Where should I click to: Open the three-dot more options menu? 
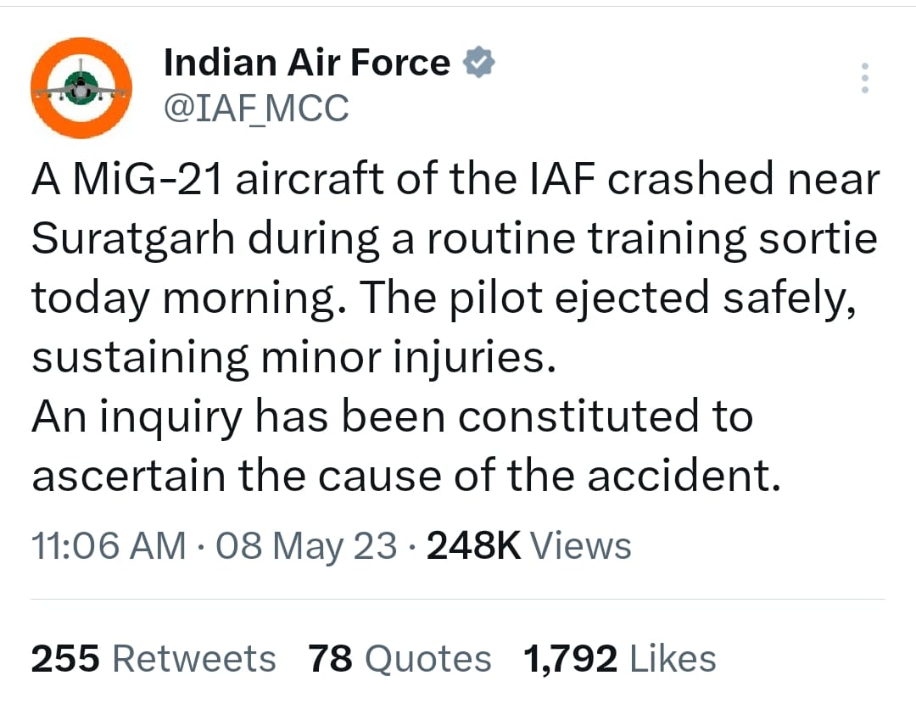point(865,78)
